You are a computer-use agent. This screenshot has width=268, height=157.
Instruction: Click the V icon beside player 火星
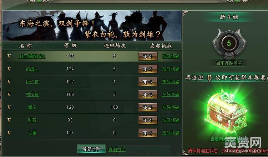pos(9,133)
